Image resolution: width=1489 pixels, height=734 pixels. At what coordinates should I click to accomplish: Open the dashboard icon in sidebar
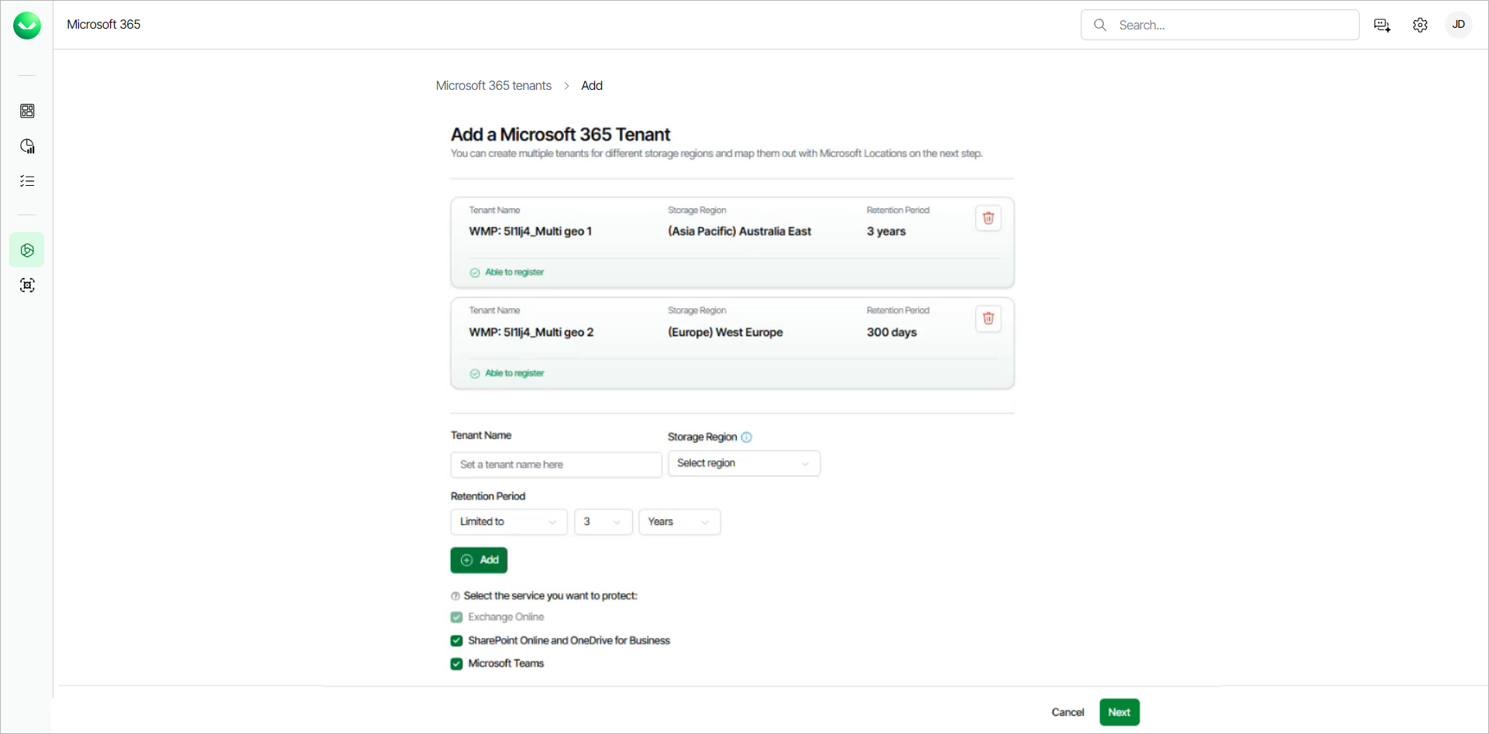pyautogui.click(x=27, y=111)
